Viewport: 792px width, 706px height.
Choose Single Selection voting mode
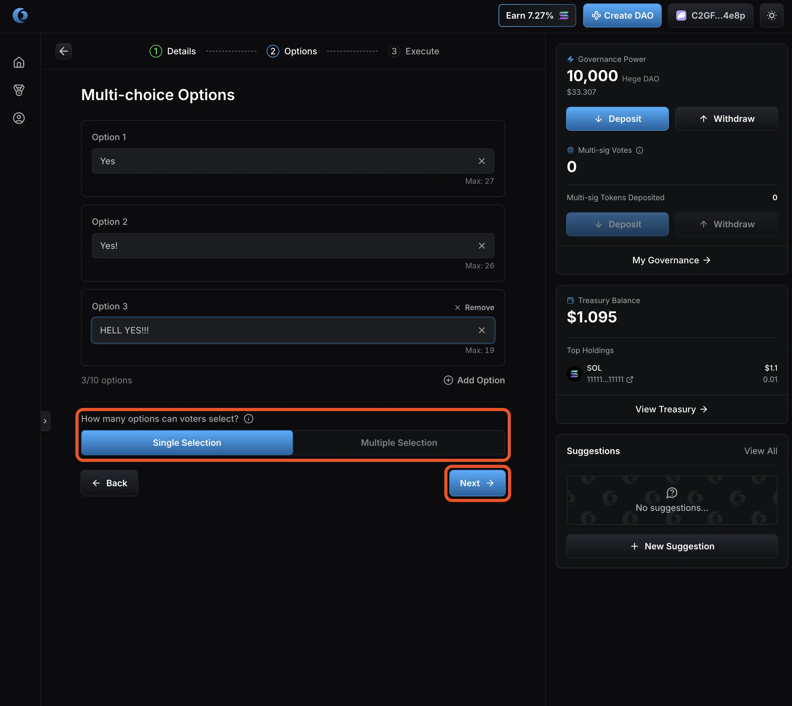point(187,443)
